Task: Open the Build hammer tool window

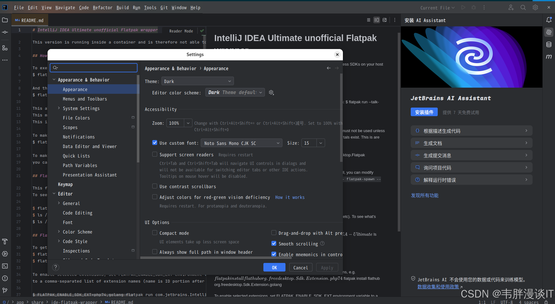Action: click(5, 241)
